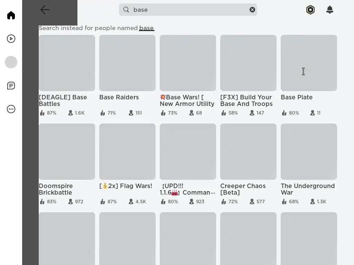
Task: Clear the search text with the X button
Action: [252, 10]
